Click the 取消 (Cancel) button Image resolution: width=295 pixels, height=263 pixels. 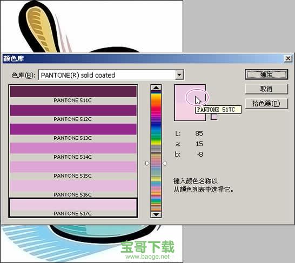click(x=266, y=89)
